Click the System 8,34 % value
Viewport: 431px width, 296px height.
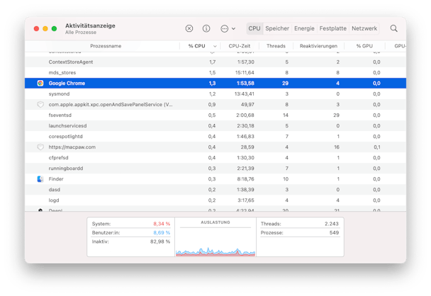click(x=162, y=224)
